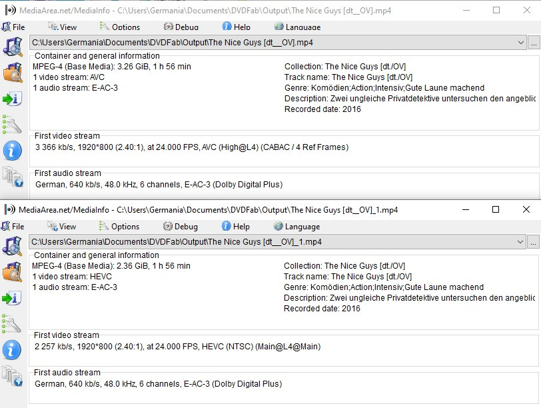Select '1 video stream: AVC' text
Image resolution: width=541 pixels, height=408 pixels.
tap(69, 77)
